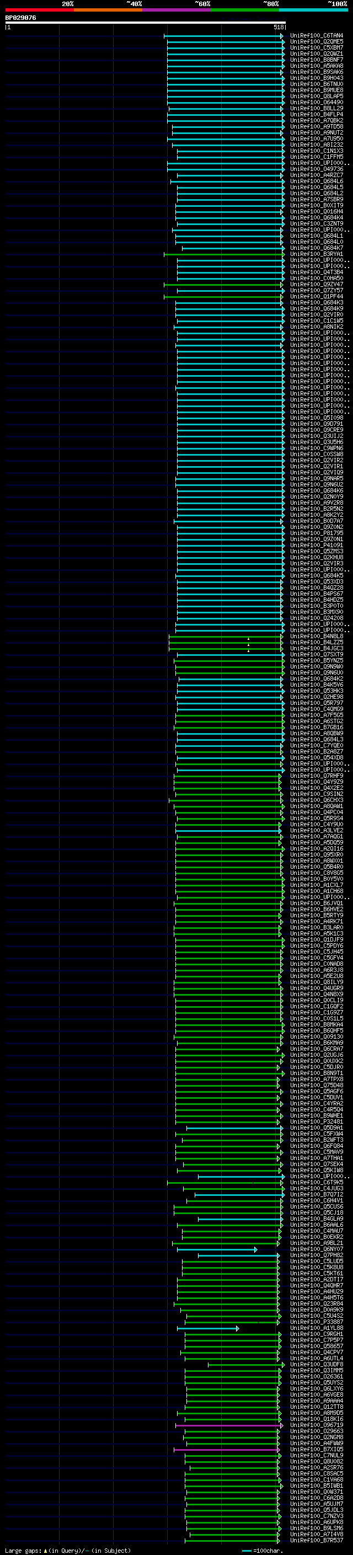353x1555 pixels.
Task: Open hit UniRef100_O64490
Action: [316, 103]
